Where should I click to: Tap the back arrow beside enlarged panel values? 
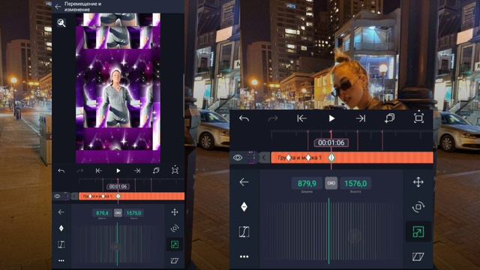244,182
